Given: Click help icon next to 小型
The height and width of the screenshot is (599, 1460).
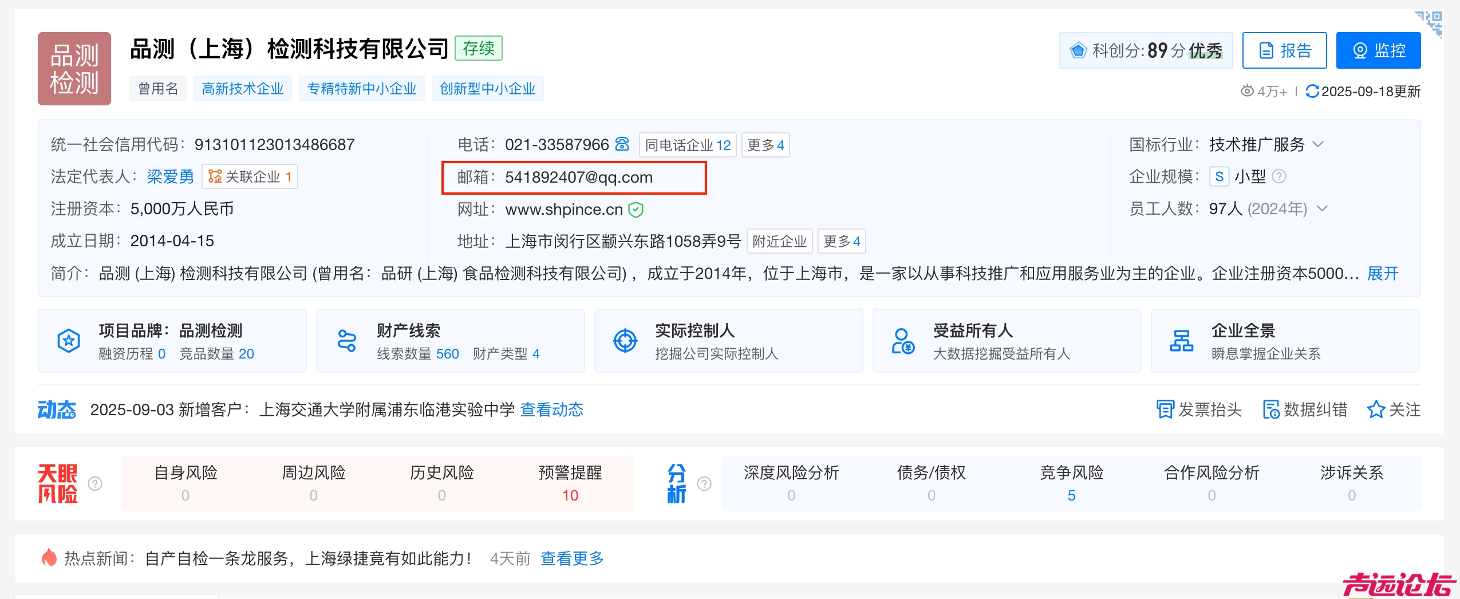Looking at the screenshot, I should 1279,176.
